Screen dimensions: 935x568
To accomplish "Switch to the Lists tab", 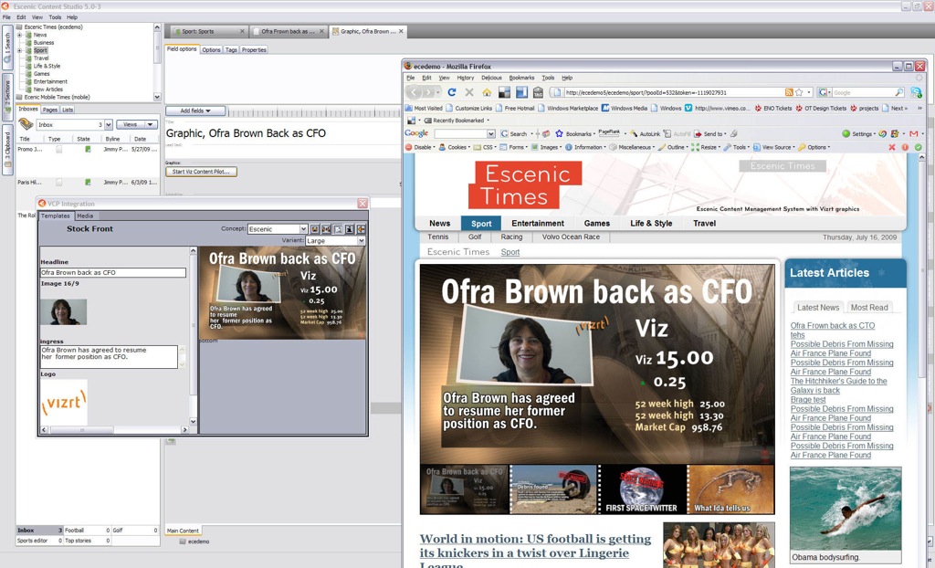I will tap(68, 110).
